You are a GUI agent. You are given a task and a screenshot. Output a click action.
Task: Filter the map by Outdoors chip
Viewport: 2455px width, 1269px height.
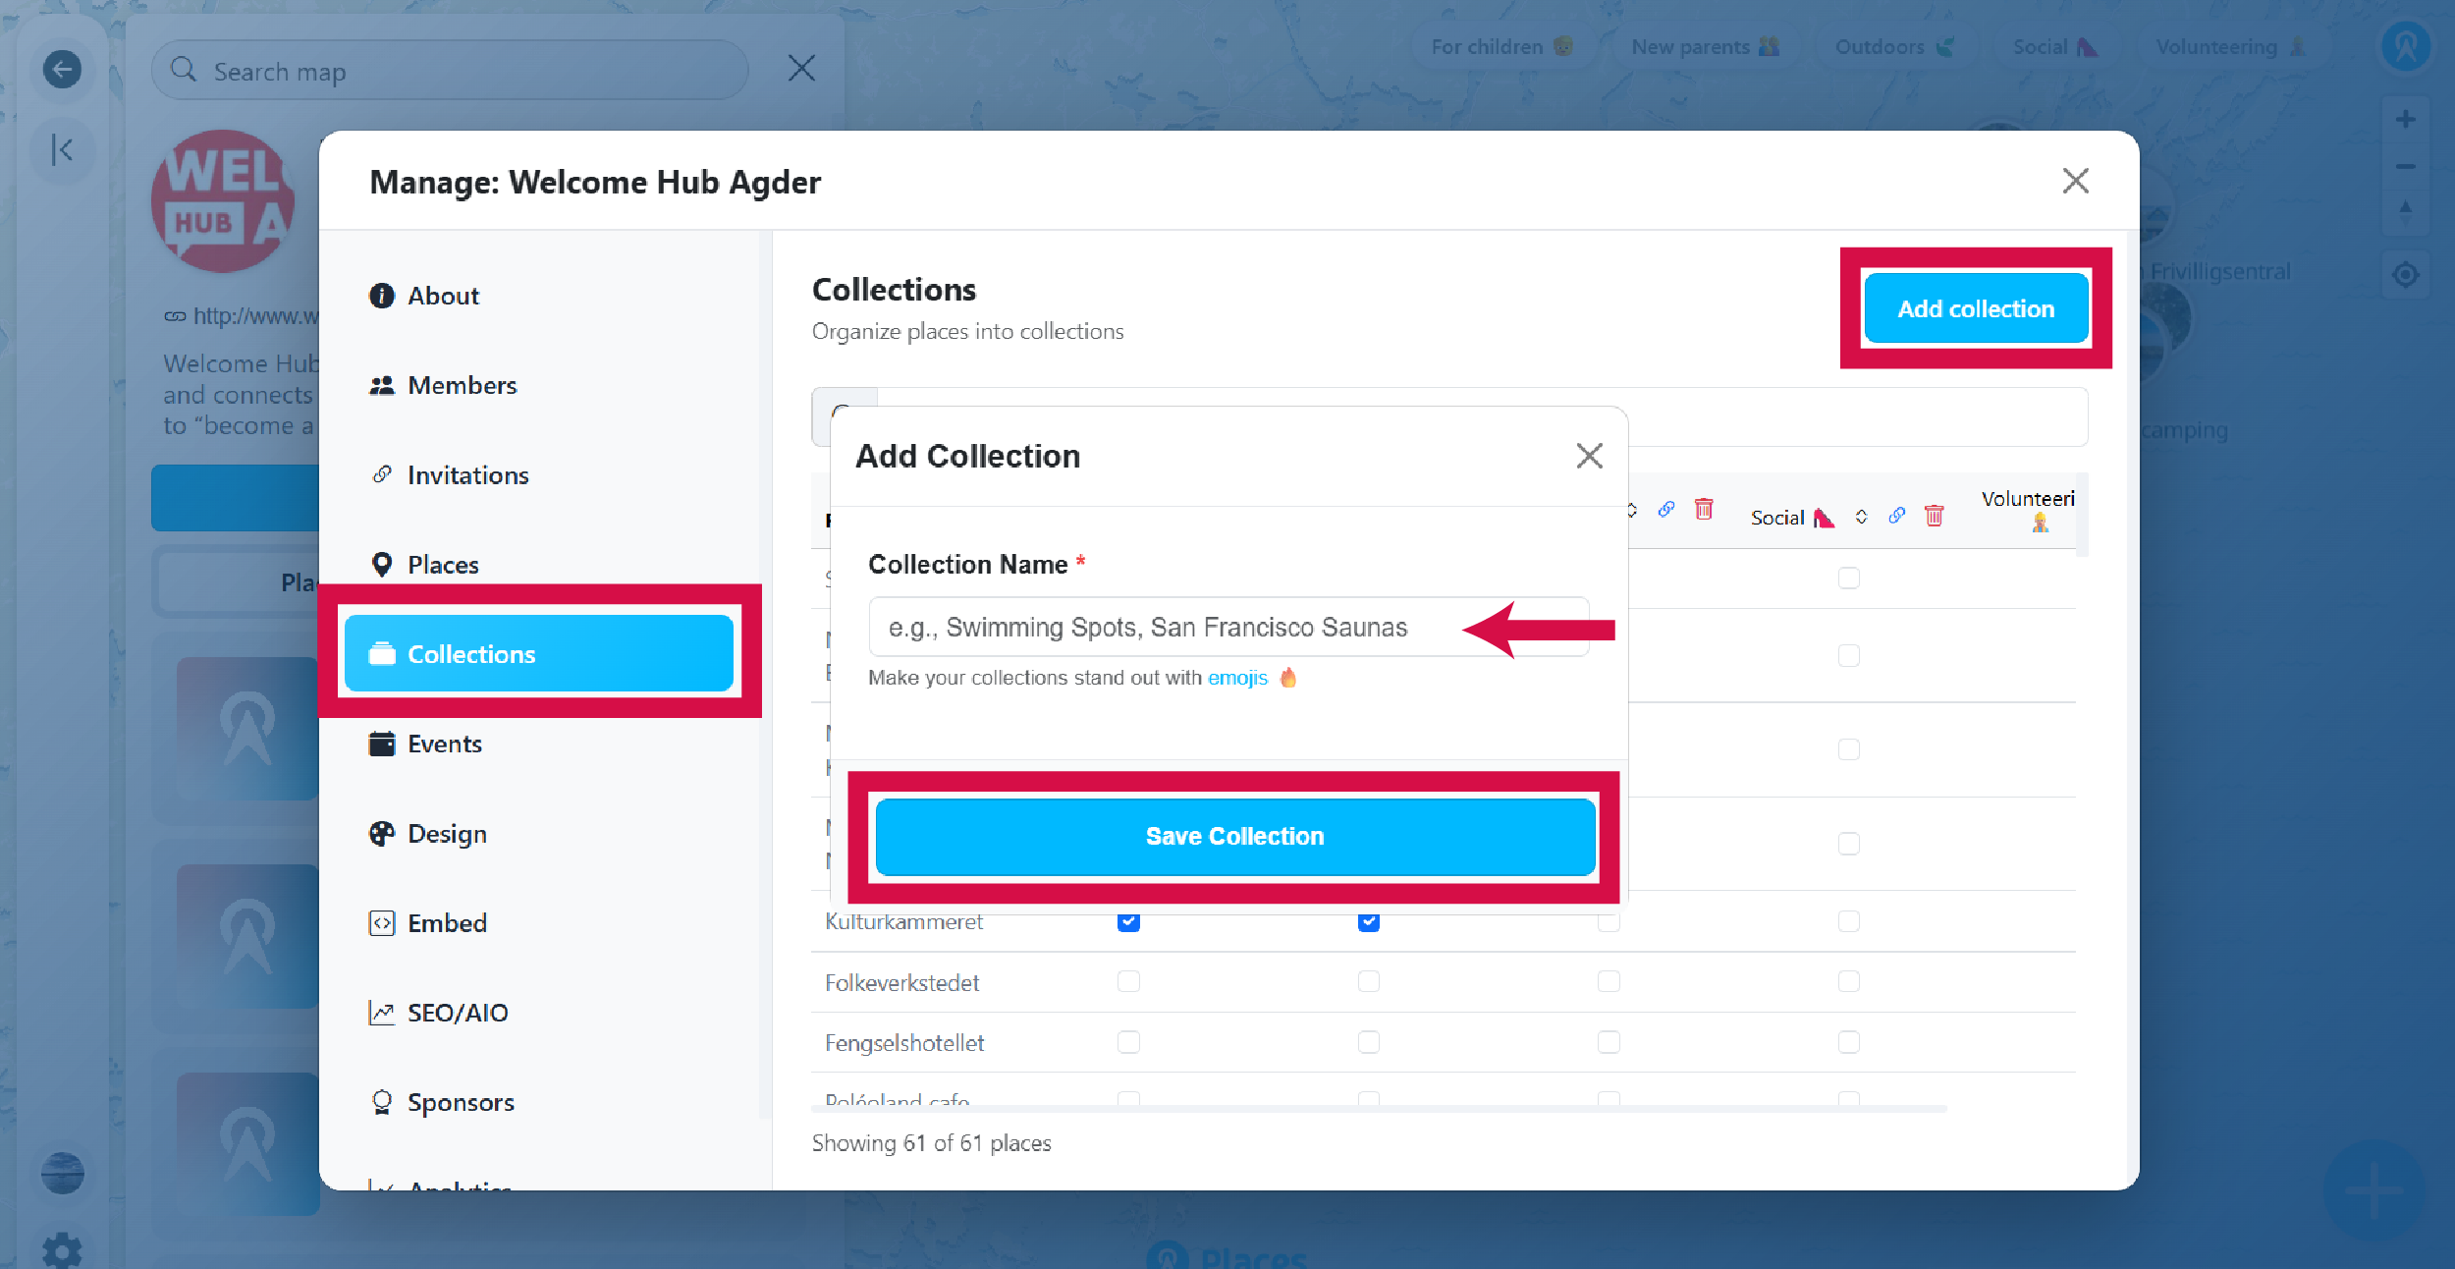pos(1895,46)
